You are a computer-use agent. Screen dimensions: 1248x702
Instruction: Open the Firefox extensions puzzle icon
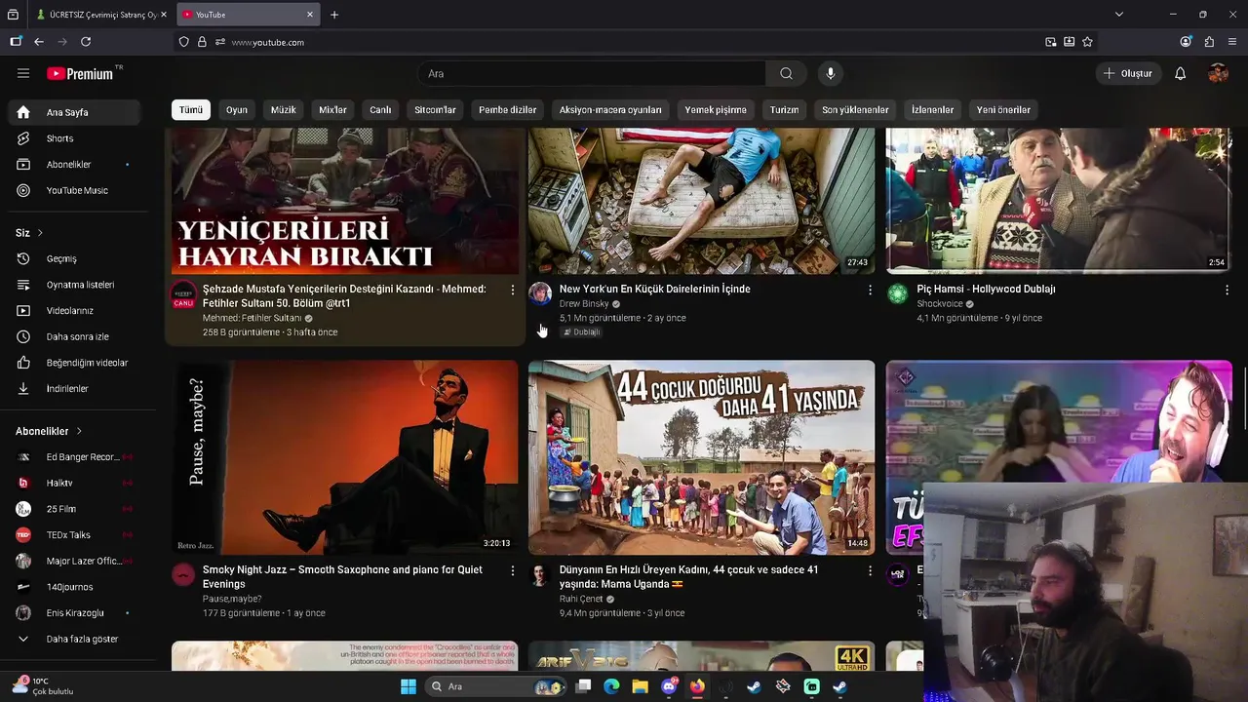(1209, 42)
